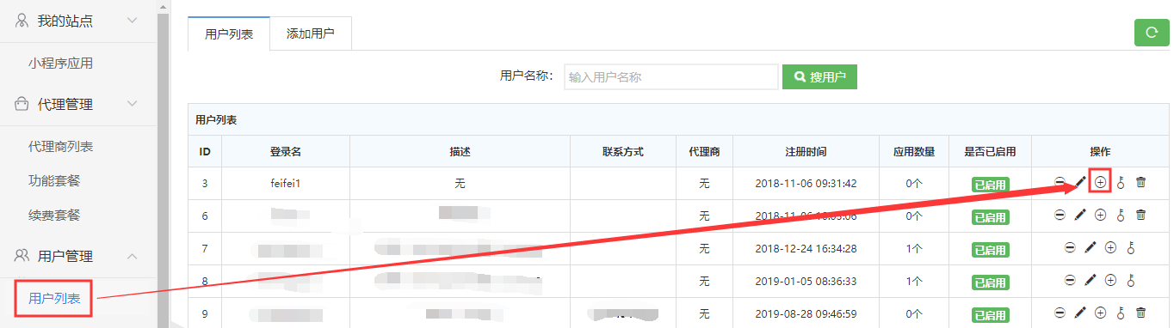1174x328 pixels.
Task: Click the 联系方式 column header
Action: point(623,152)
